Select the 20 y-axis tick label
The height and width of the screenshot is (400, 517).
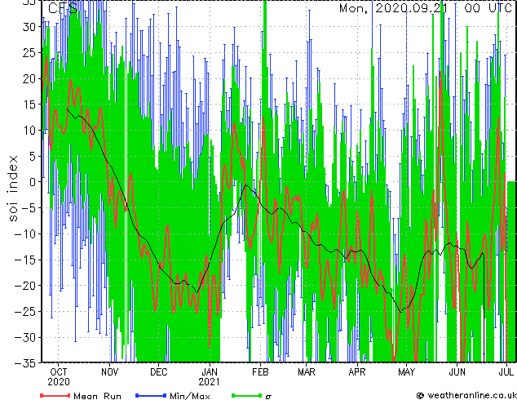[29, 78]
